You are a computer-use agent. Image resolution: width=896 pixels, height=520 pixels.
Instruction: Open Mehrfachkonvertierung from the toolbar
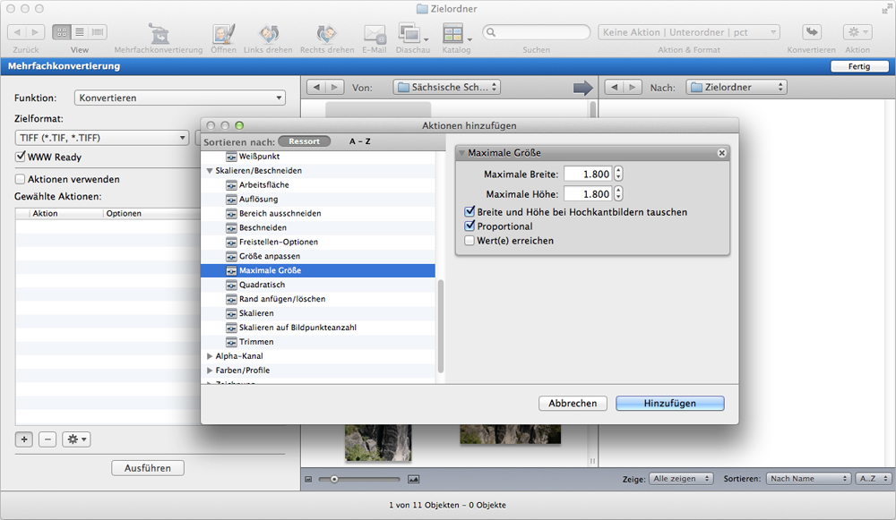pyautogui.click(x=159, y=34)
